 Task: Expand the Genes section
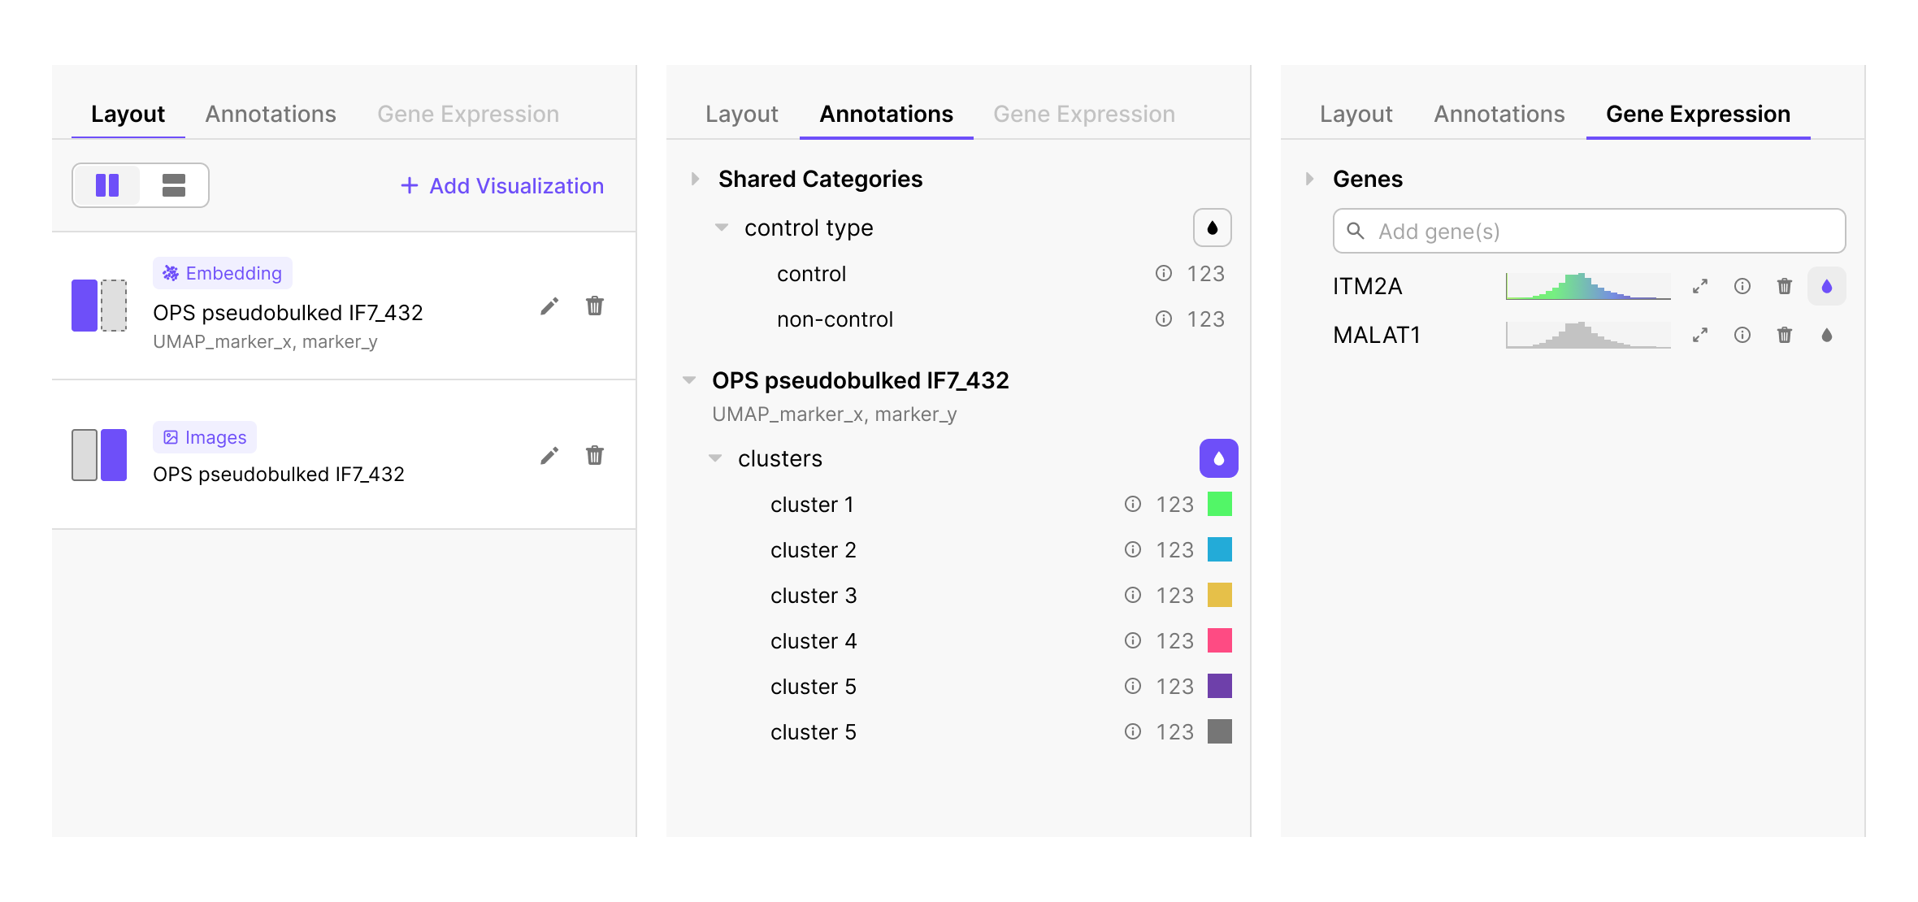tap(1310, 179)
